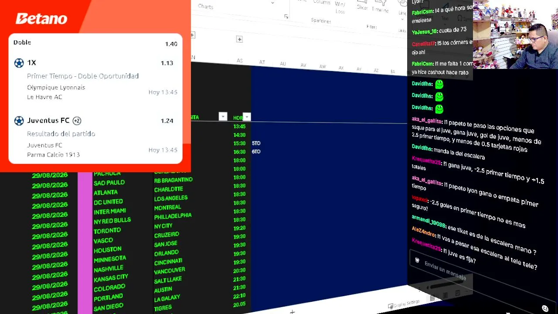Select column header BA
Screen dimensions: 558x314
tap(393, 72)
